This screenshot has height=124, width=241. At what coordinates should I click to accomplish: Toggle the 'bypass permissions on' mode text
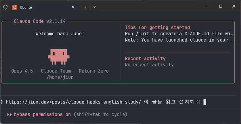42,114
